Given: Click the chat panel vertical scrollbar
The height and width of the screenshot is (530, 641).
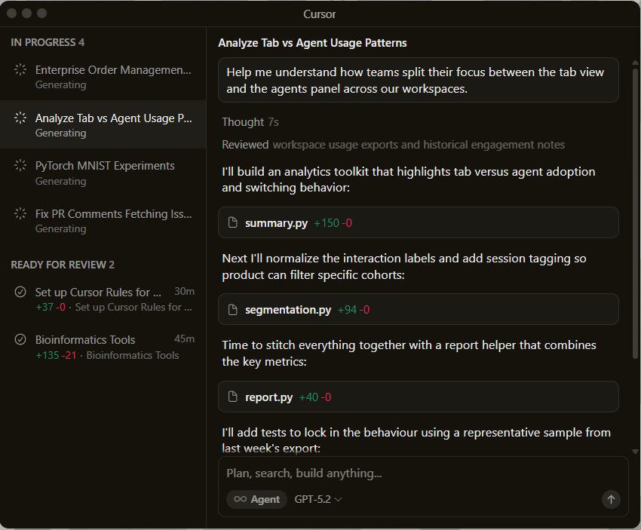Looking at the screenshot, I should tap(635, 226).
